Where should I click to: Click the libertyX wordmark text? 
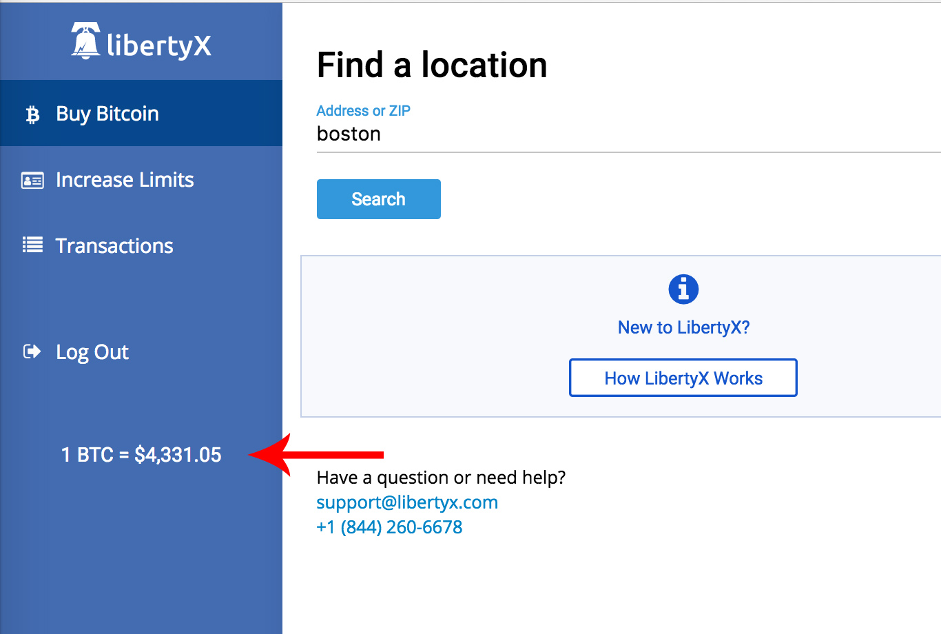(x=159, y=45)
